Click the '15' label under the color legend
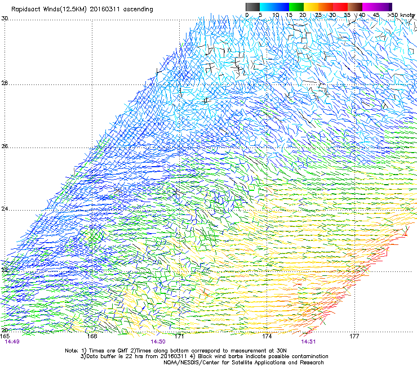Viewport: 417px width, 366px height. pos(289,15)
